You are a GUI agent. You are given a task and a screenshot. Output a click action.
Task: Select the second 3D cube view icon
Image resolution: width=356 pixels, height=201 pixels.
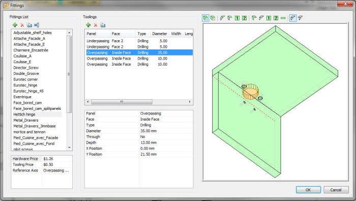(213, 18)
